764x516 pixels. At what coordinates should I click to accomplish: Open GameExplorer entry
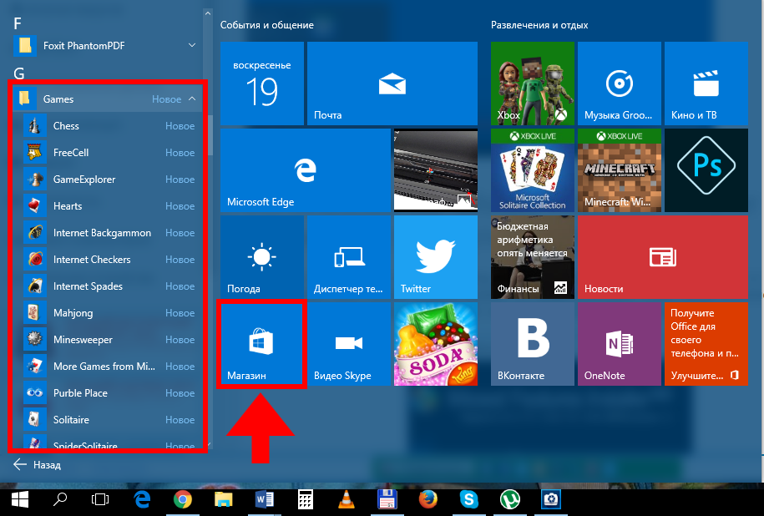108,180
